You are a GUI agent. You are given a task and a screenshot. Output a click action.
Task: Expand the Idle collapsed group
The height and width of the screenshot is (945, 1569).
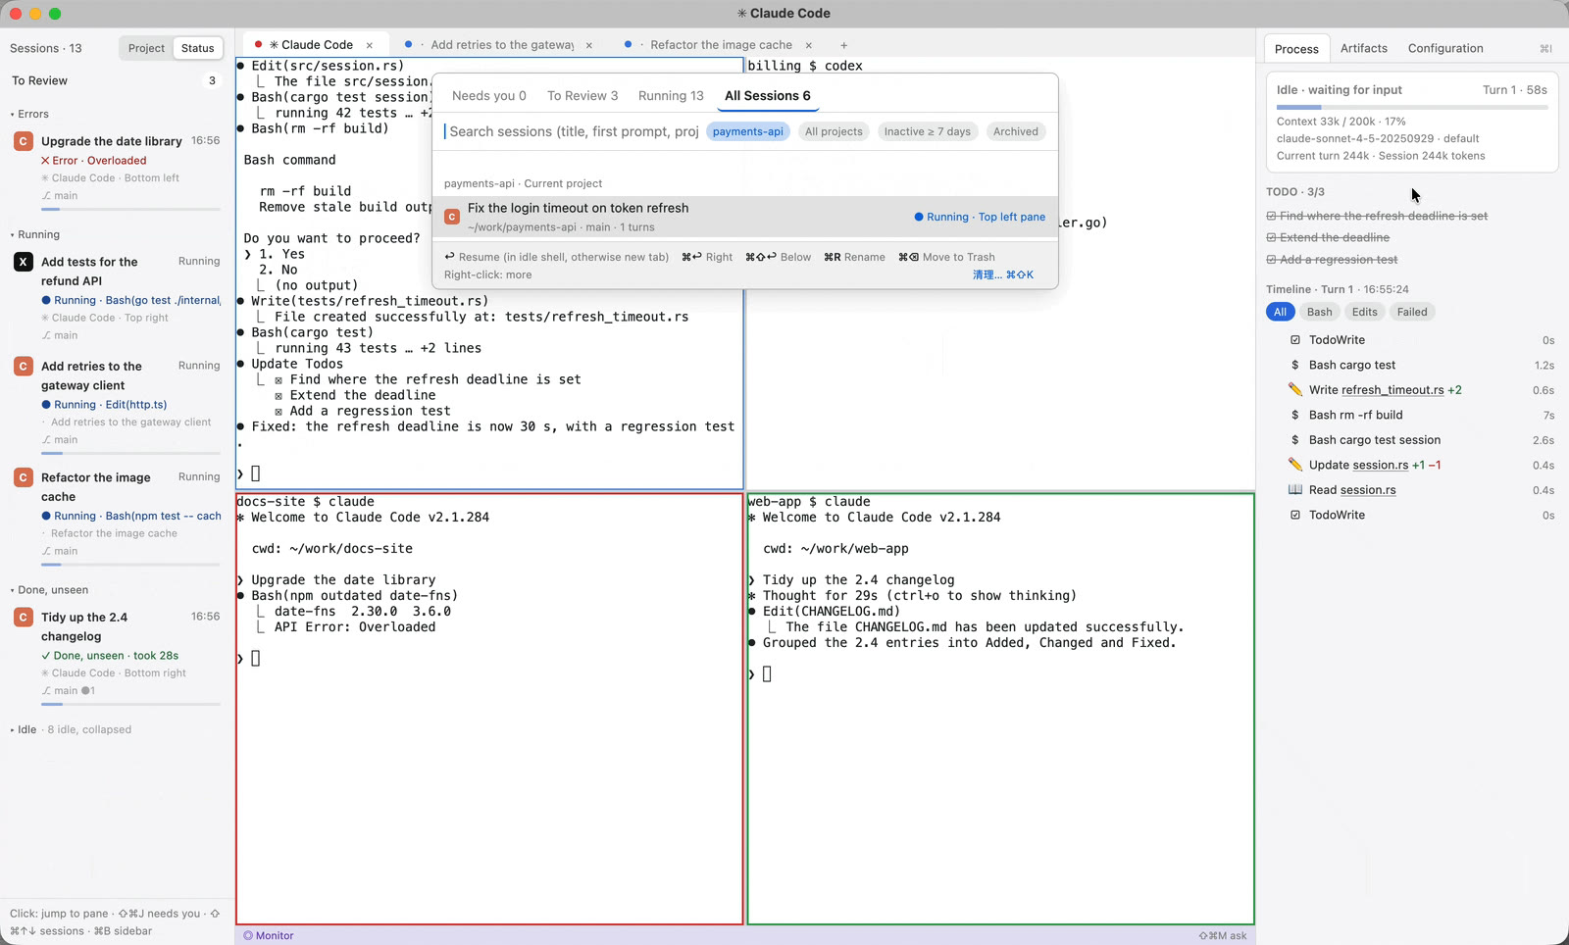tap(71, 730)
